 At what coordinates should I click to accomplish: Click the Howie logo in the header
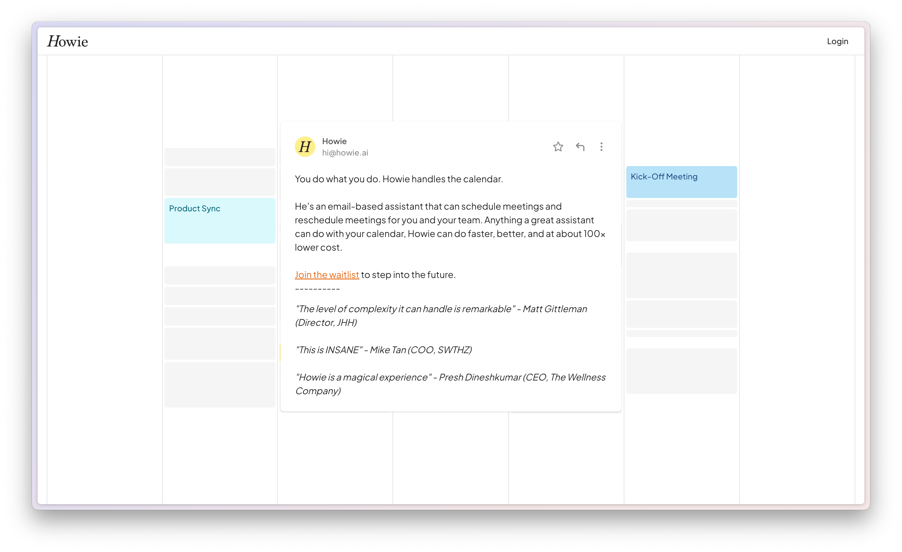(x=67, y=41)
